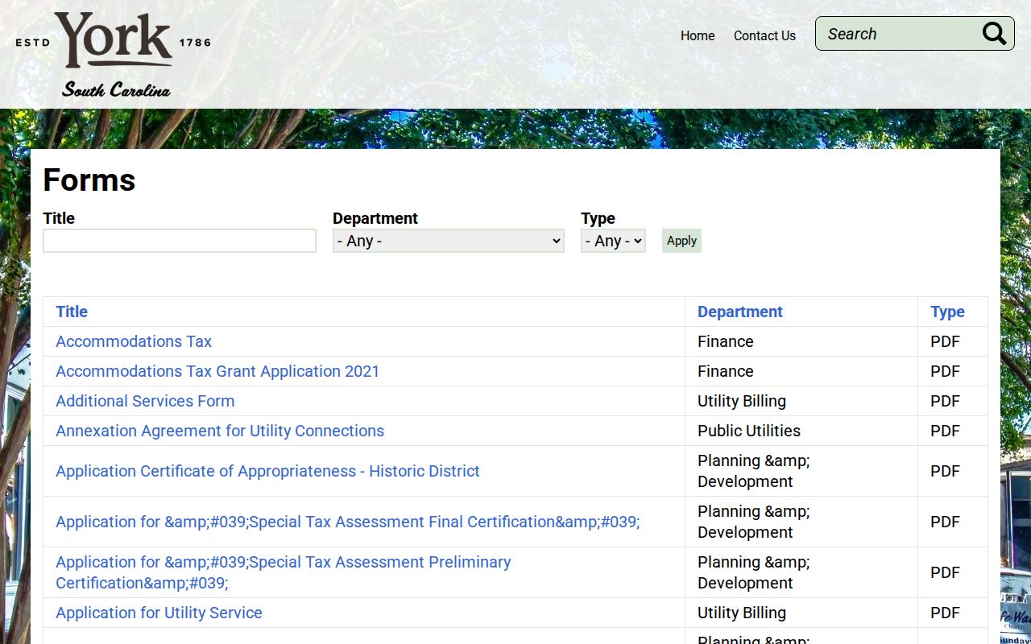Click the Apply filter button
This screenshot has width=1031, height=644.
tap(681, 241)
